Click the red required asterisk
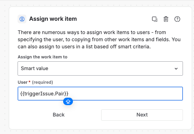The height and width of the screenshot is (134, 194). pos(29,82)
